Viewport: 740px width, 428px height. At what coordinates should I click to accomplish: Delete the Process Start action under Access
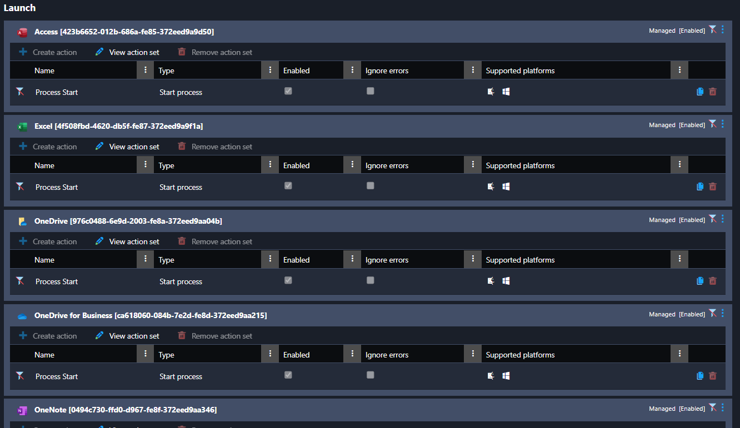[x=713, y=92]
